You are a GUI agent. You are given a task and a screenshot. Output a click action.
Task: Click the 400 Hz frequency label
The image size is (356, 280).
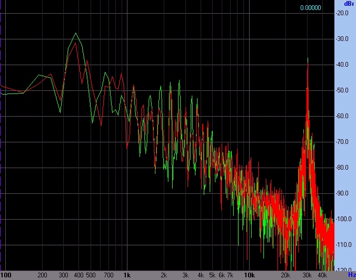(79, 275)
